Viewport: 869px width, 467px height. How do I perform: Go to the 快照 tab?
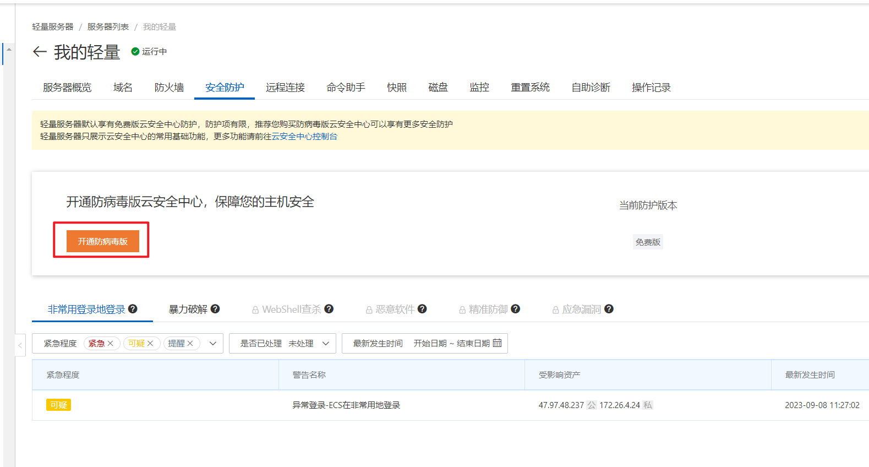click(x=397, y=87)
